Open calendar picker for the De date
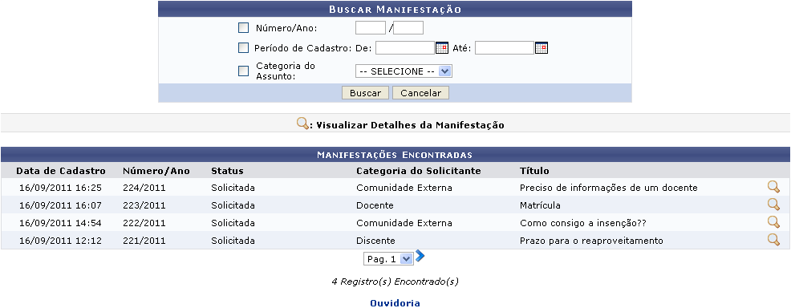The height and width of the screenshot is (308, 791). tap(442, 48)
